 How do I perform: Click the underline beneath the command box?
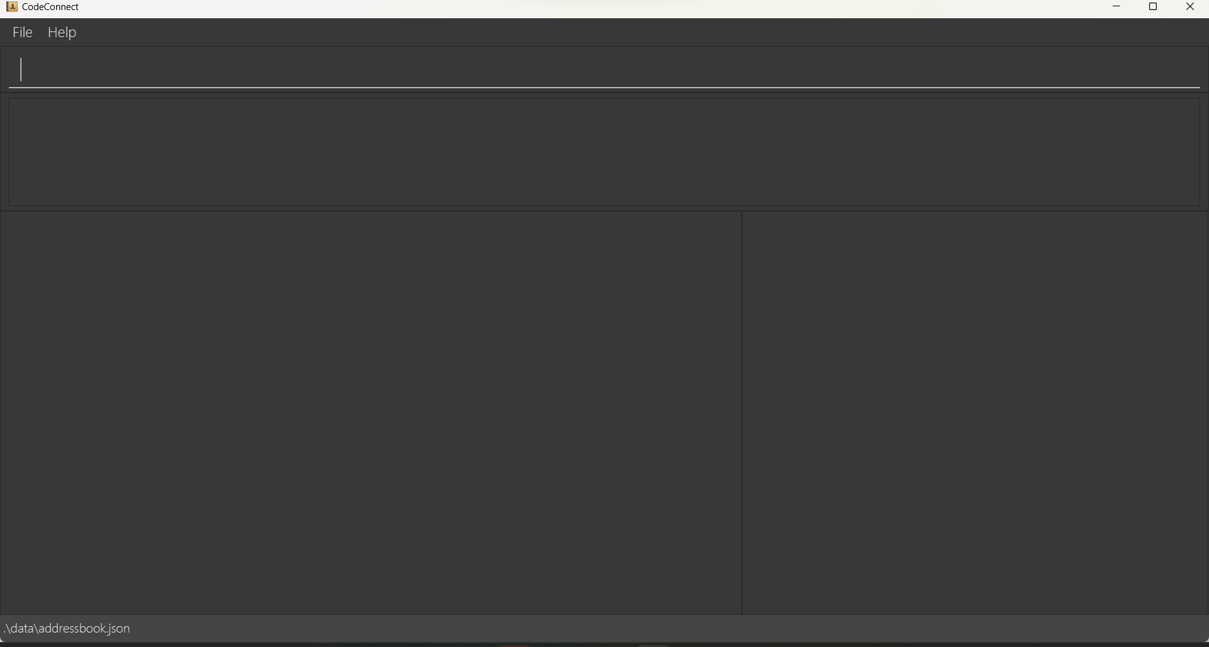coord(604,87)
